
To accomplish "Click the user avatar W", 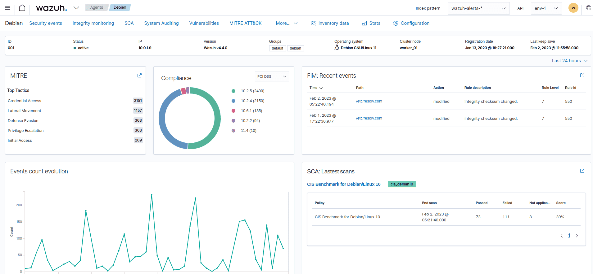I will coord(573,8).
